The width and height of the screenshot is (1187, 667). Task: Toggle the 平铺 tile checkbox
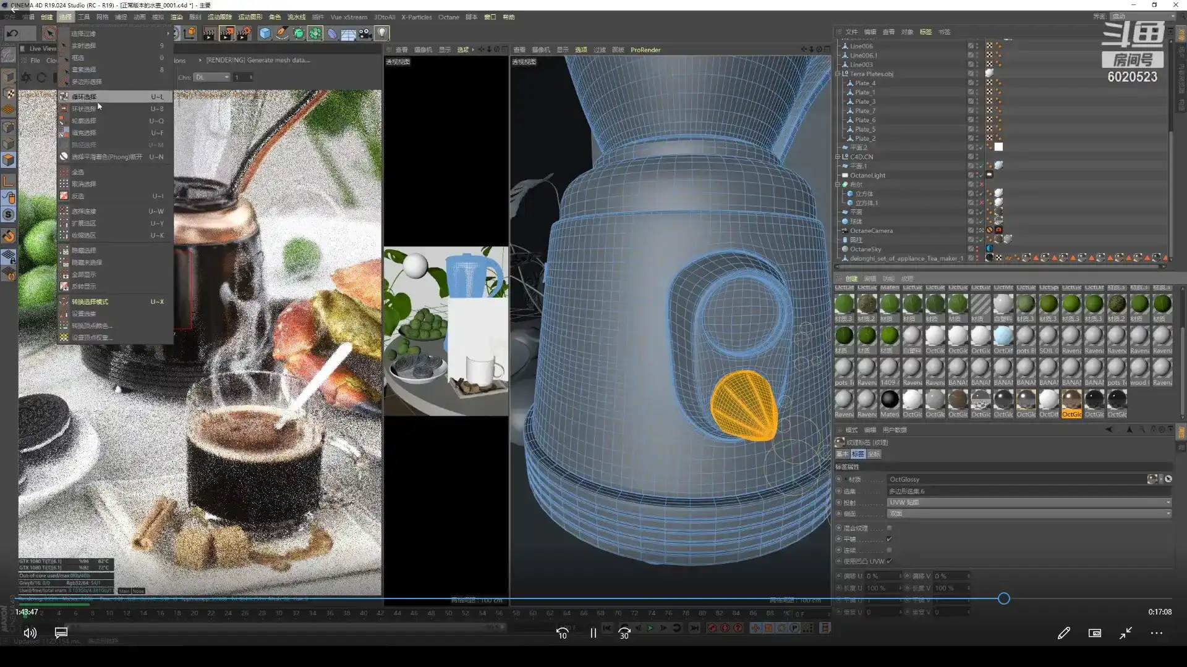tap(889, 539)
